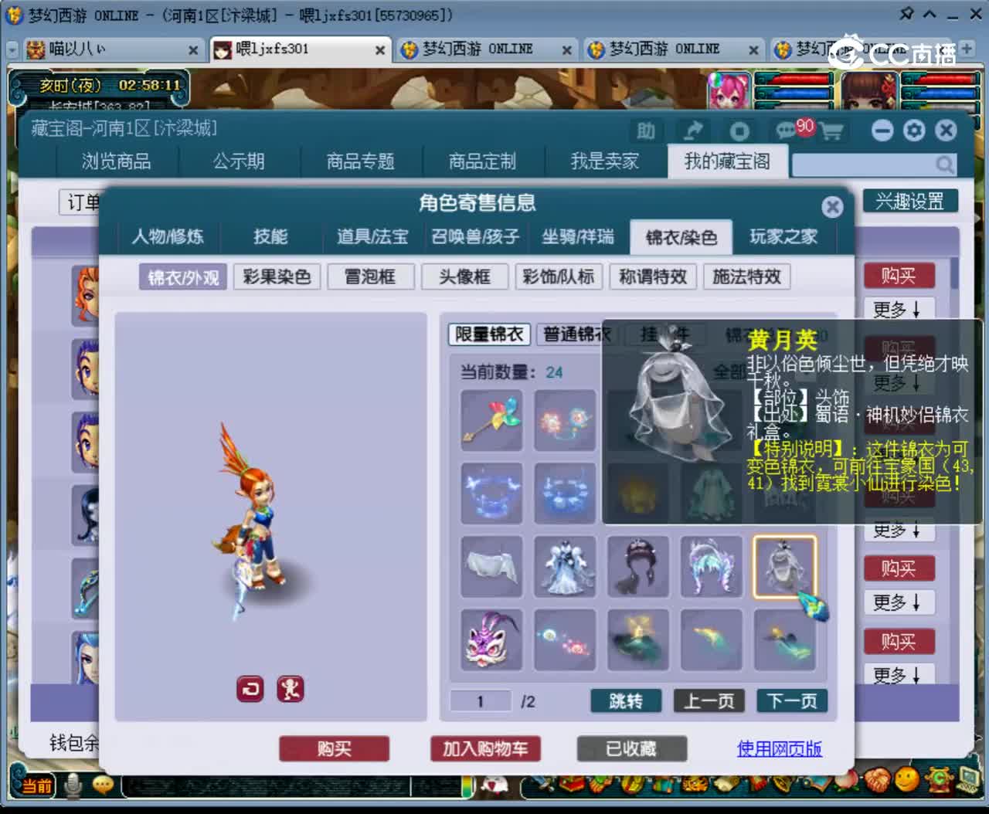Go to 下一页
The height and width of the screenshot is (814, 989).
[792, 701]
